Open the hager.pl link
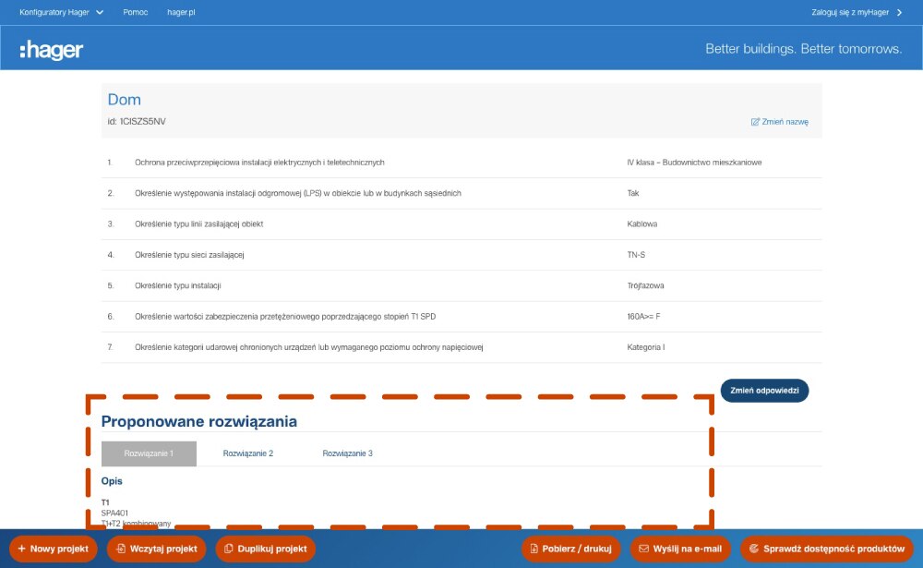Image resolution: width=923 pixels, height=568 pixels. pos(183,13)
